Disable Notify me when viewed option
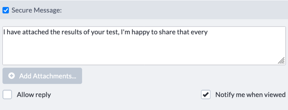 [x=206, y=95]
